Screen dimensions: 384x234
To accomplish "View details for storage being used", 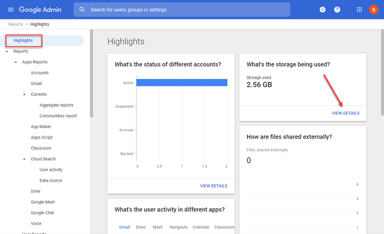I will click(346, 113).
